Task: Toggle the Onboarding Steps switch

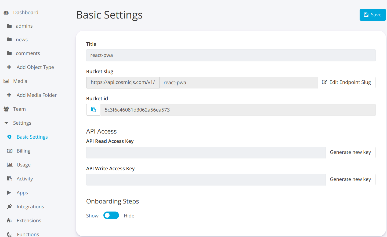Action: pos(111,216)
